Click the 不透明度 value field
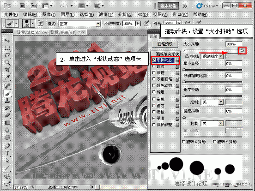Screen dimensions: 255x191 tap(129, 24)
